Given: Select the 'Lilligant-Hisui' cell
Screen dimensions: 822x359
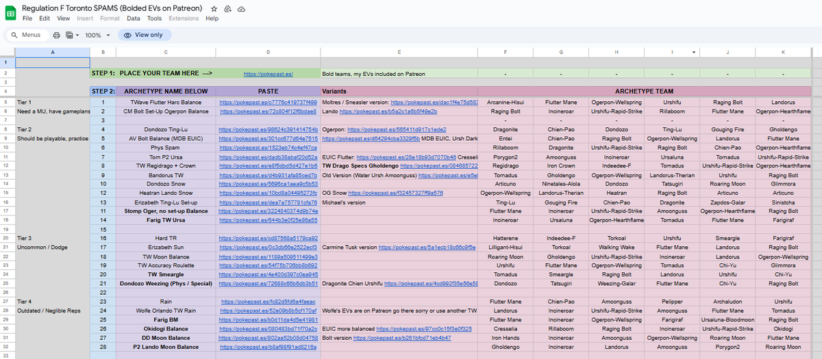Looking at the screenshot, I should 506,247.
